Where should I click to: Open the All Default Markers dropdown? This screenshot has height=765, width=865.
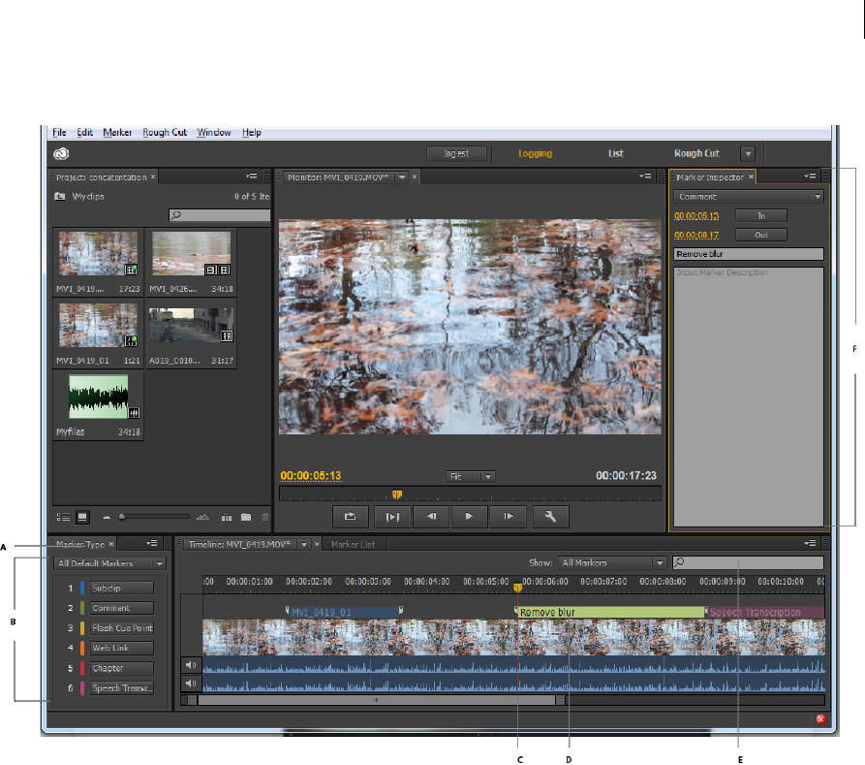(109, 563)
